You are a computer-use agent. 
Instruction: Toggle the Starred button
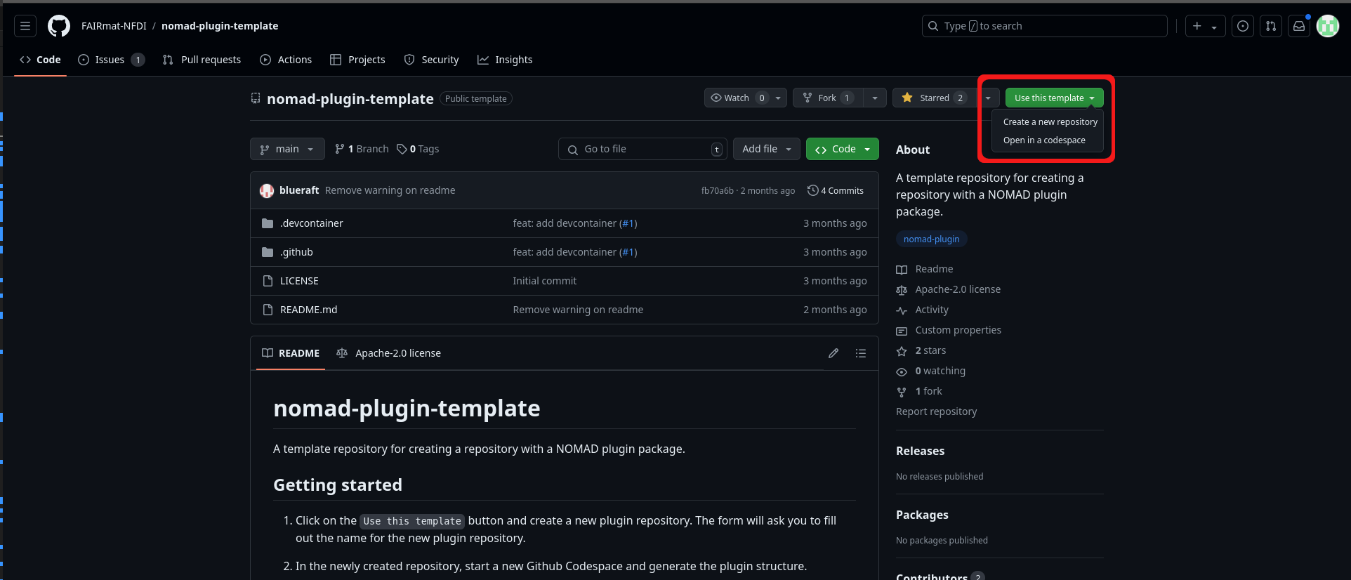pyautogui.click(x=935, y=98)
